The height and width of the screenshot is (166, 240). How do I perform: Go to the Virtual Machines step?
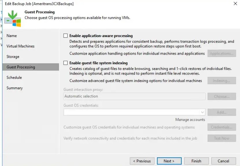click(x=21, y=46)
